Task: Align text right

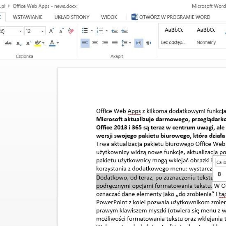Action: point(105,43)
